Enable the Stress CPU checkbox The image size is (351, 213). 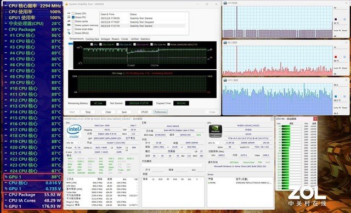pyautogui.click(x=73, y=13)
